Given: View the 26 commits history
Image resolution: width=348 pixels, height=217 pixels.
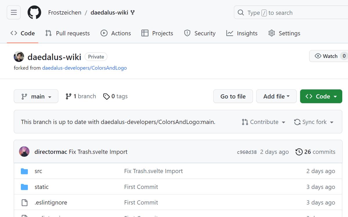Looking at the screenshot, I should pyautogui.click(x=315, y=152).
